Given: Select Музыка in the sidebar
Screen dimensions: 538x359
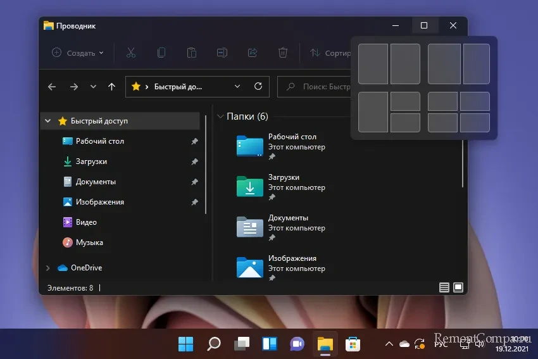Looking at the screenshot, I should coord(89,242).
